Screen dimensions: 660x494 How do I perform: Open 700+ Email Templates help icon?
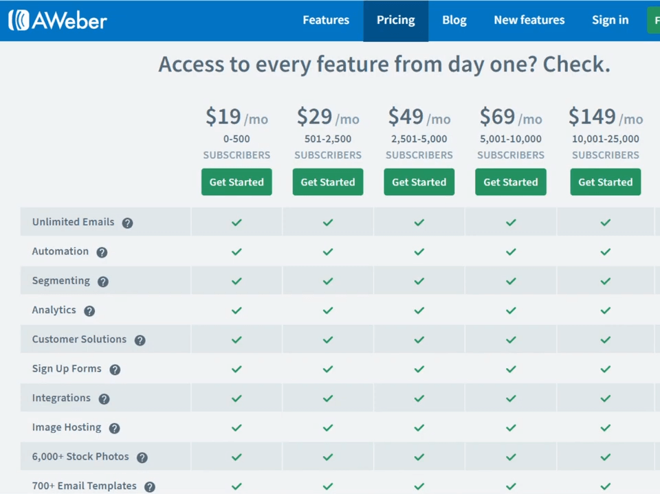(x=150, y=487)
